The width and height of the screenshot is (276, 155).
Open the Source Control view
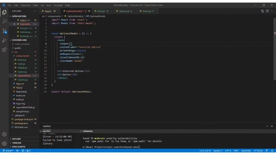coord(4,31)
